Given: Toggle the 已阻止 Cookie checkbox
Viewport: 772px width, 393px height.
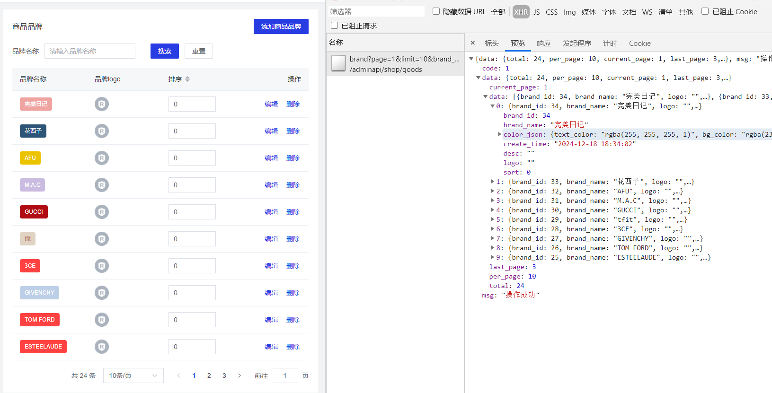Looking at the screenshot, I should (705, 11).
